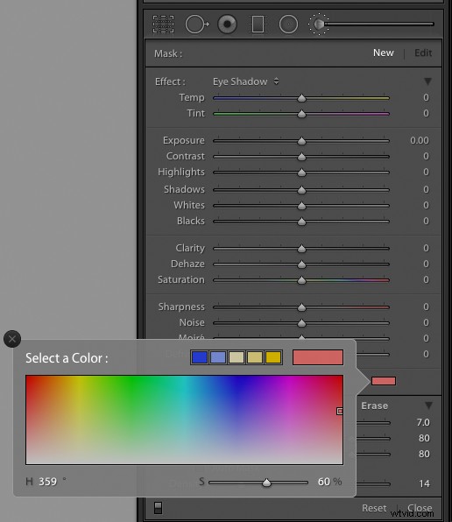452x522 pixels.
Task: Open the Effect preset dropdown Eye Shadow
Action: (245, 81)
